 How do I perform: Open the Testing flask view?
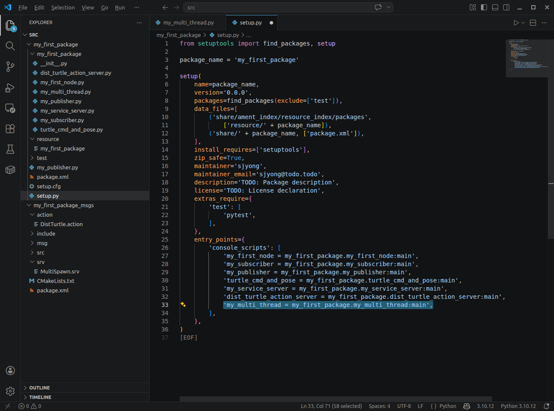[x=10, y=149]
